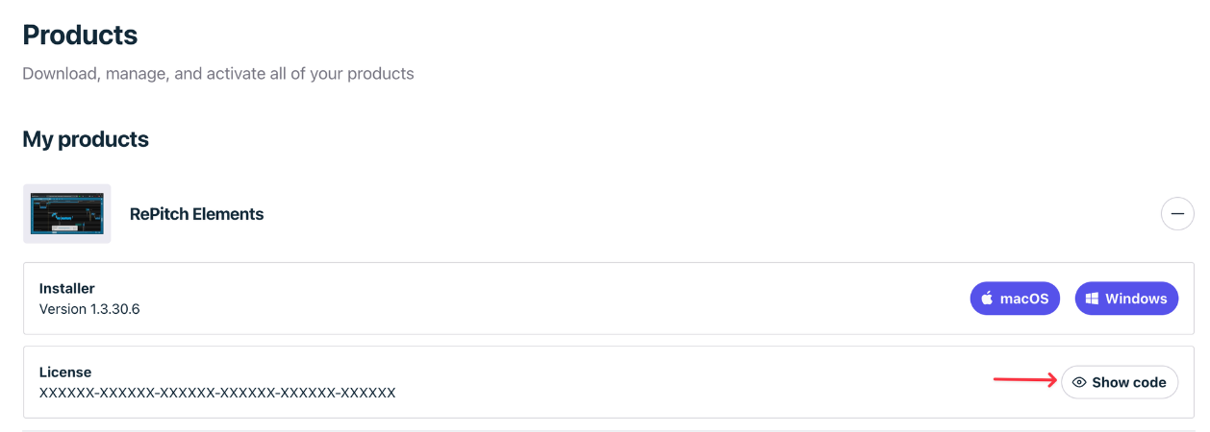Click the Installer label
The width and height of the screenshot is (1210, 432).
click(x=67, y=288)
